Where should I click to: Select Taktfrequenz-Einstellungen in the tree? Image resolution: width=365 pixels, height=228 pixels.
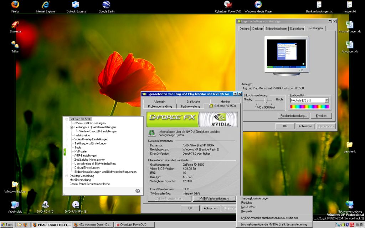click(91, 143)
